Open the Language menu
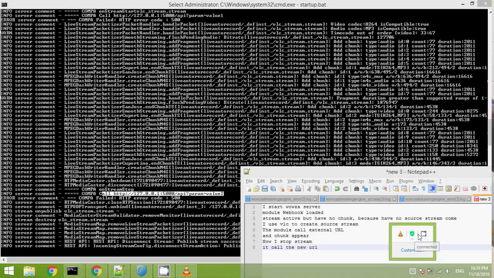The width and height of the screenshot is (494, 278). (x=334, y=181)
